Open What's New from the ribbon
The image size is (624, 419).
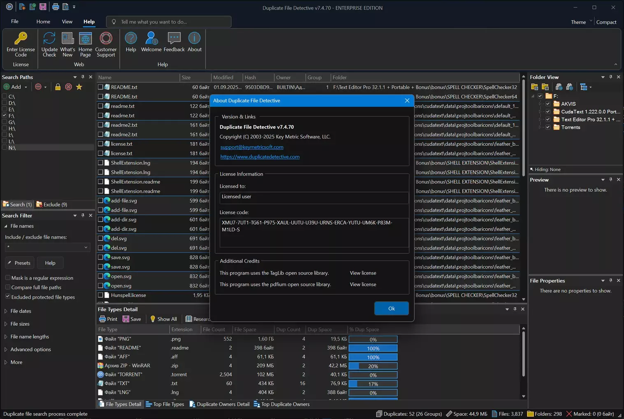67,39
